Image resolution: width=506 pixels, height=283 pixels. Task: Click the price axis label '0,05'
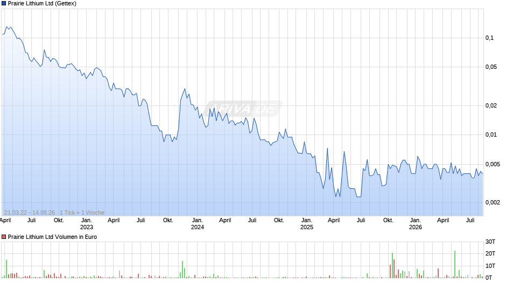coord(491,67)
